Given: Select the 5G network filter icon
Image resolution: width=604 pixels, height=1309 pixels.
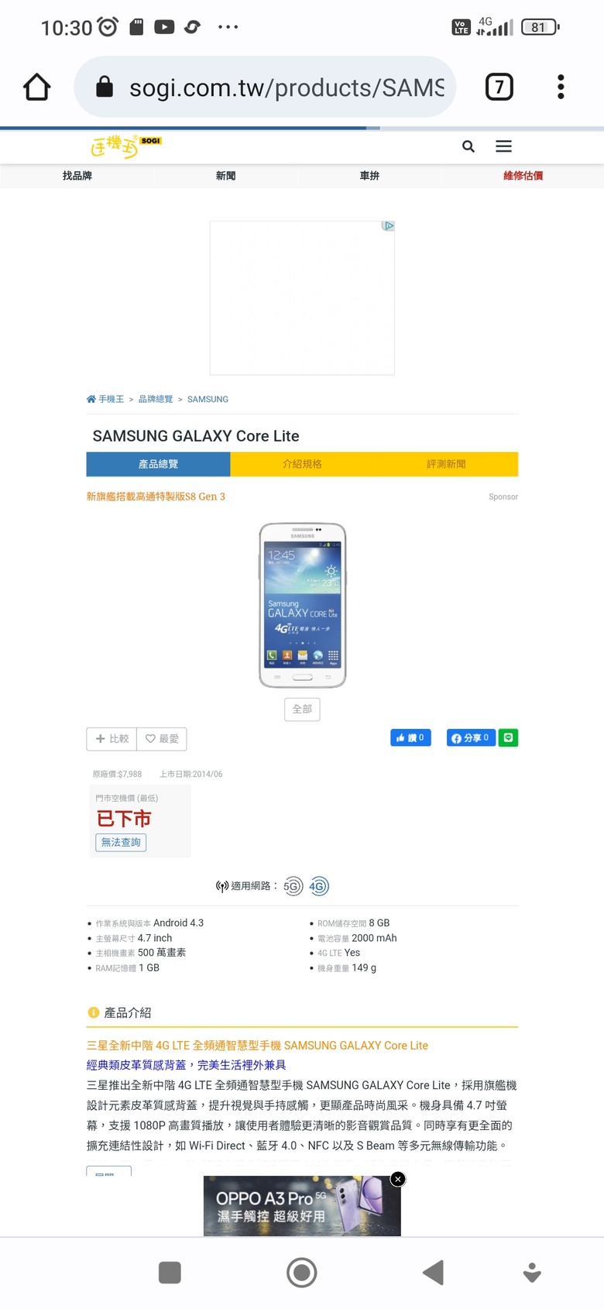Looking at the screenshot, I should (x=293, y=886).
